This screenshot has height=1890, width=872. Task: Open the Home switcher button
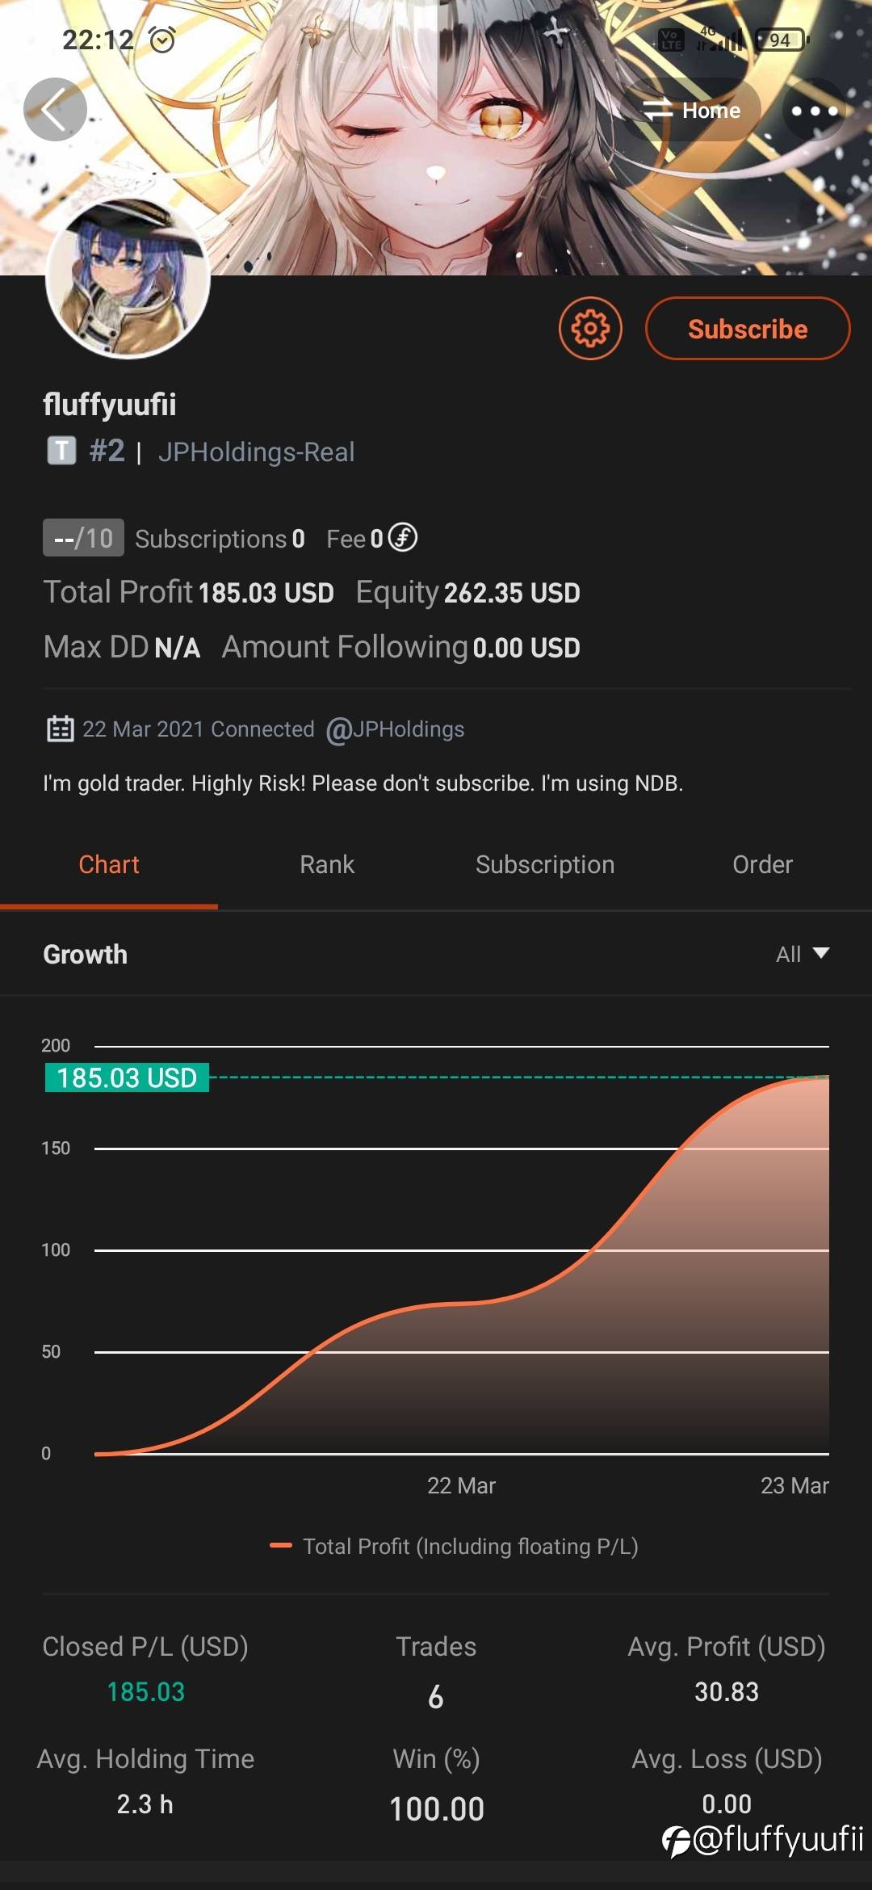point(692,111)
